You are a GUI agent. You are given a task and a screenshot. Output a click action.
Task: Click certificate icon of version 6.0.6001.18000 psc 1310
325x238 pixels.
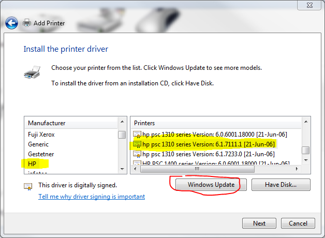pos(137,134)
